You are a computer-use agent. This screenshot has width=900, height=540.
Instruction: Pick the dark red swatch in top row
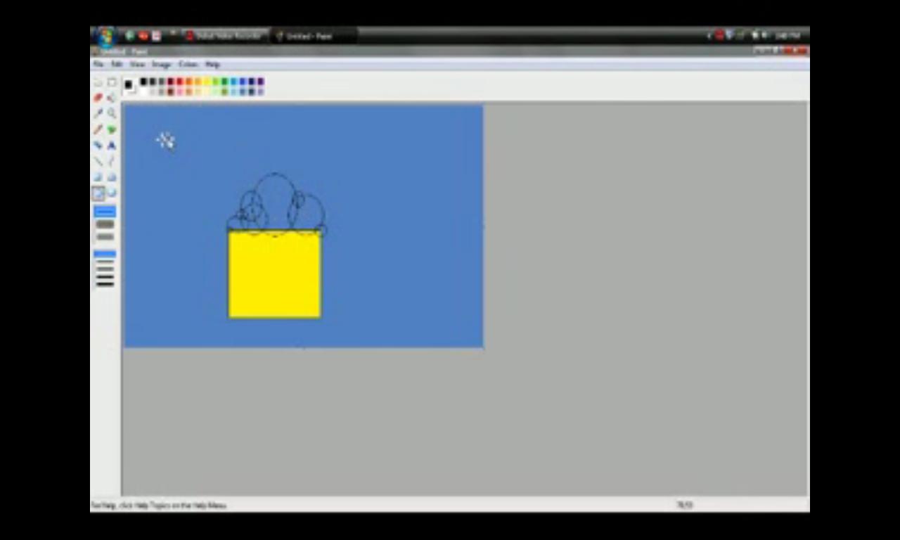(171, 82)
